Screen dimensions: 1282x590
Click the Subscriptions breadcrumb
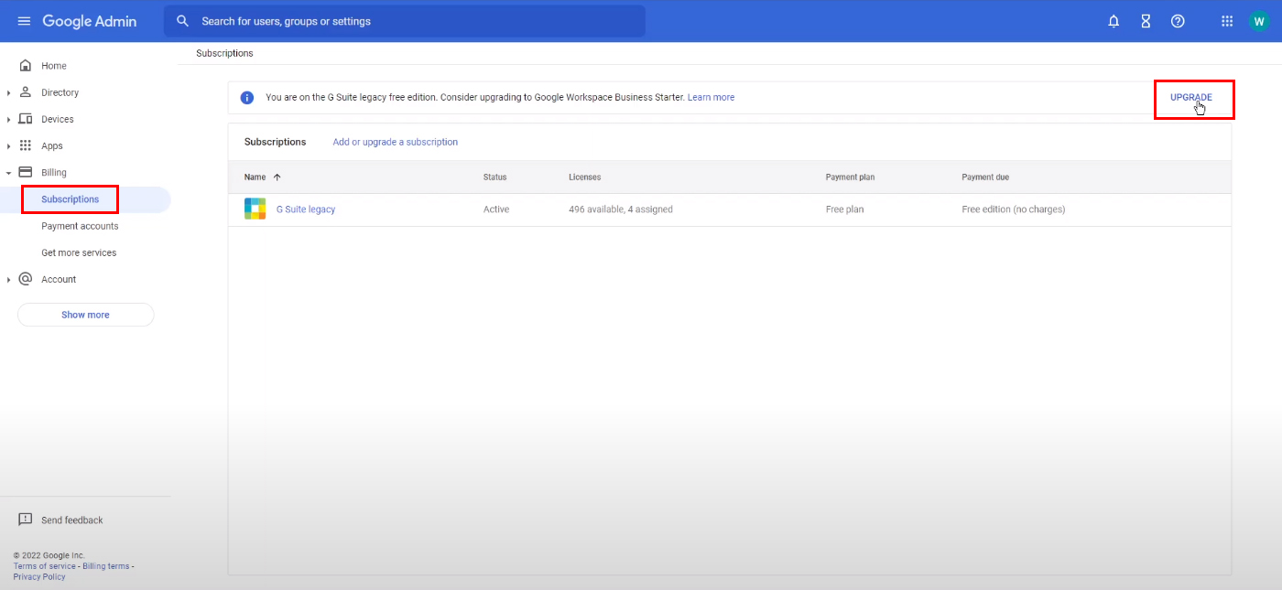(224, 53)
